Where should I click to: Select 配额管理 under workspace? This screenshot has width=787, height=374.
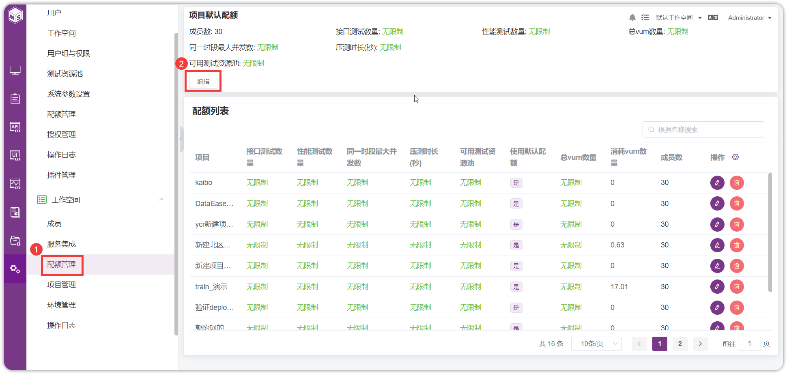tap(61, 264)
